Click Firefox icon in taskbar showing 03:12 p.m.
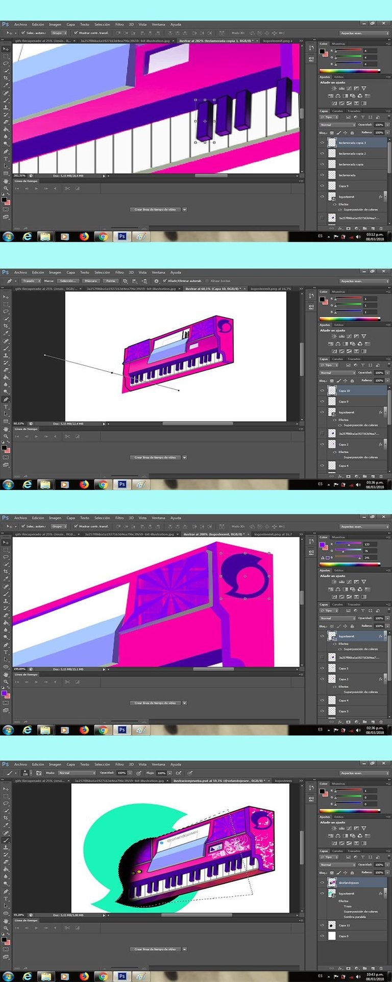Viewport: 392px width, 982px height. pos(84,236)
